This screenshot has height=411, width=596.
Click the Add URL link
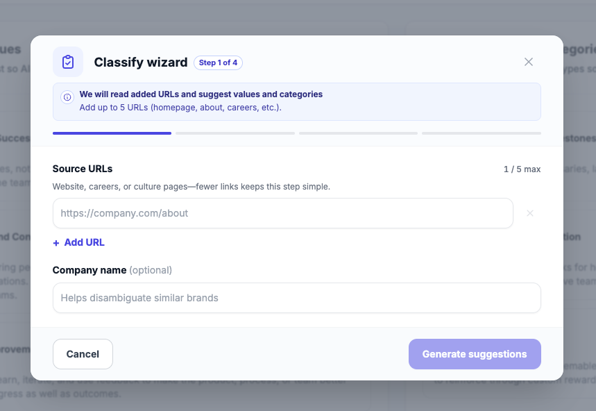pos(84,242)
